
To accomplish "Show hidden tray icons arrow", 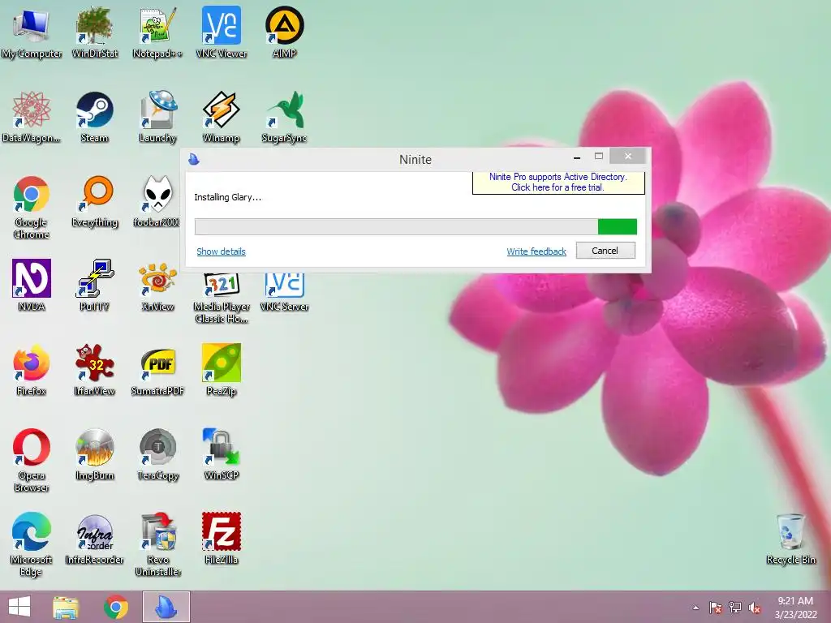I will (695, 608).
